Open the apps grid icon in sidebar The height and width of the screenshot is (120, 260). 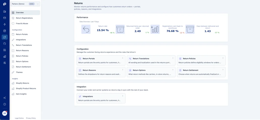tap(5, 50)
